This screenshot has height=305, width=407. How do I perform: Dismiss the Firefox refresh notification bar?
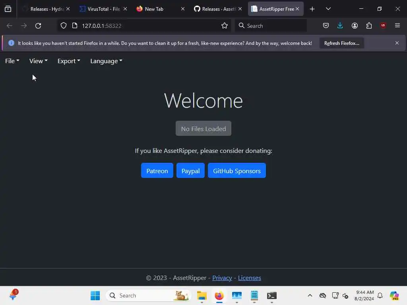pos(397,43)
